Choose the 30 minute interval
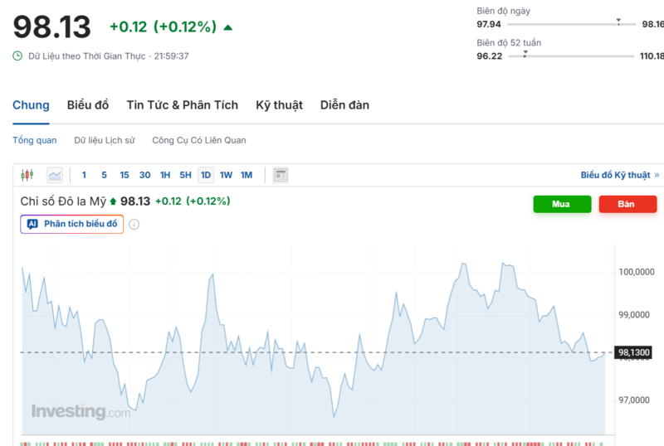 144,175
